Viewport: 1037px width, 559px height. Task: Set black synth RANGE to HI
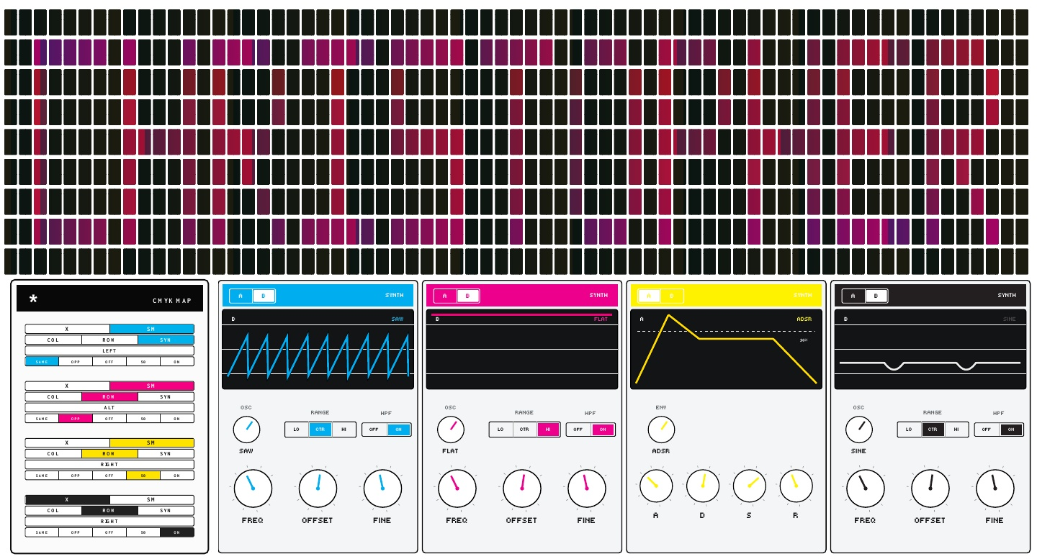956,430
